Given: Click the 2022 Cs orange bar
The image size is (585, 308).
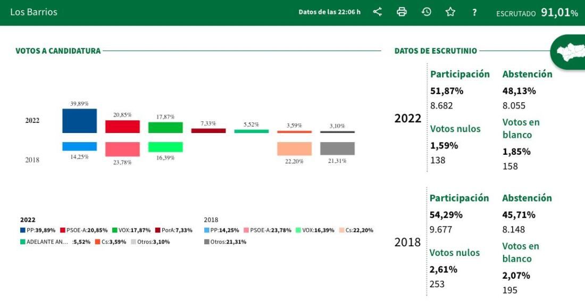Looking at the screenshot, I should pos(294,132).
